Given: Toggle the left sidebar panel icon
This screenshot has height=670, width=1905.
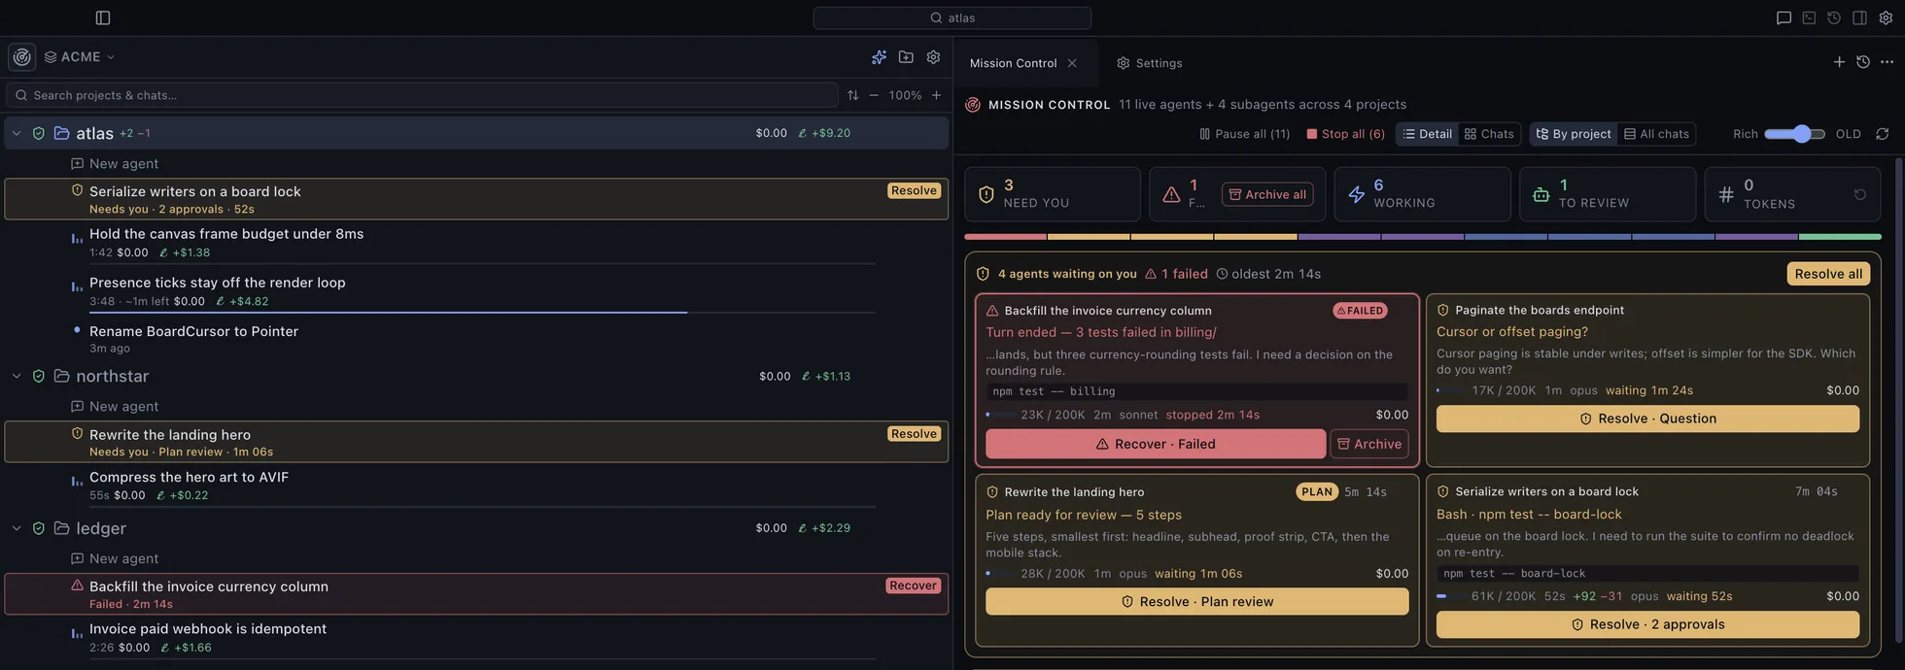Looking at the screenshot, I should 103,17.
